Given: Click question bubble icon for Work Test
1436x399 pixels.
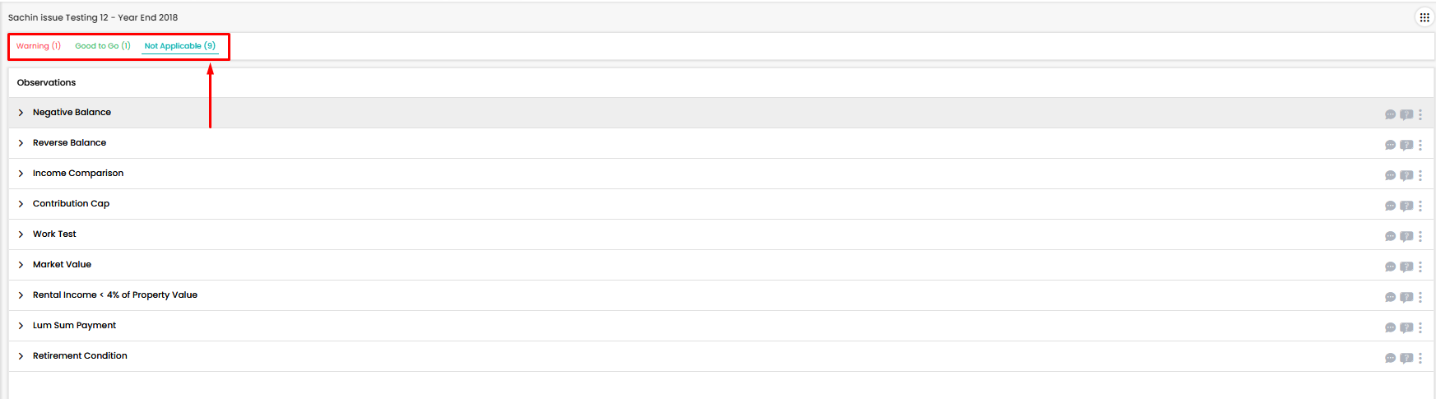Looking at the screenshot, I should [x=1406, y=237].
